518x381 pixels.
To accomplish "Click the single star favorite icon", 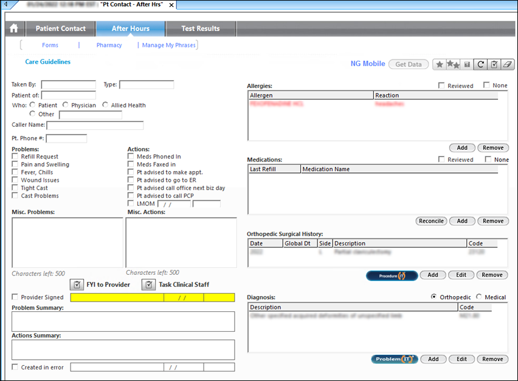I will 440,64.
